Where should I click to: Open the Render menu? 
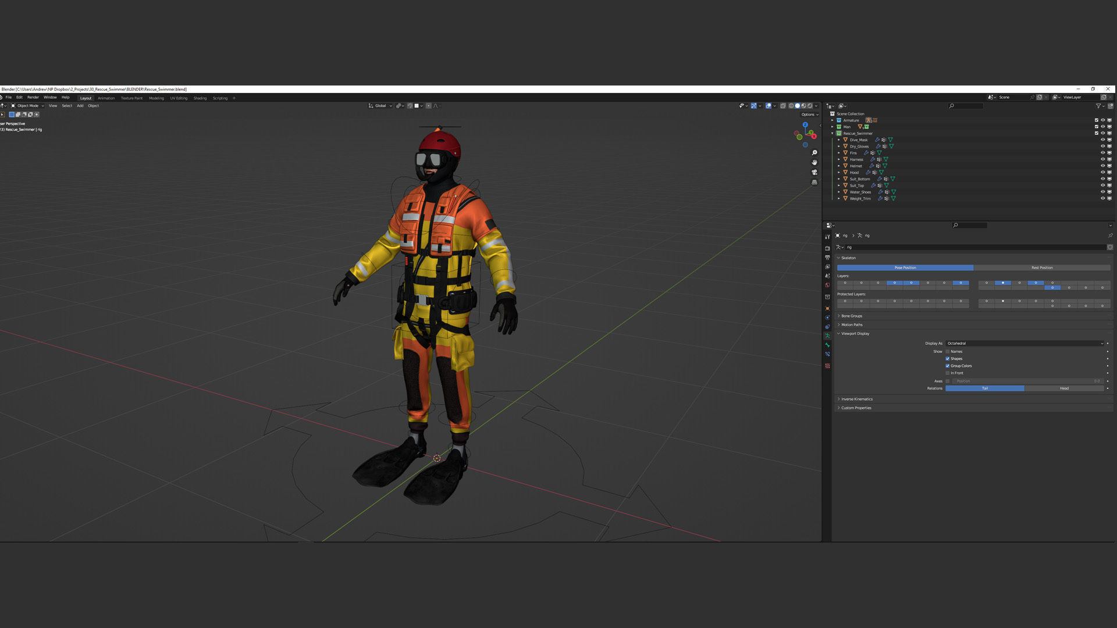coord(33,97)
